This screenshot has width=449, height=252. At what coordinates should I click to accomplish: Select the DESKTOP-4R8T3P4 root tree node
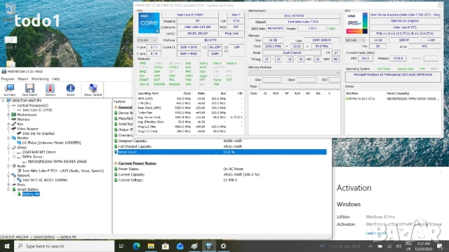point(27,101)
